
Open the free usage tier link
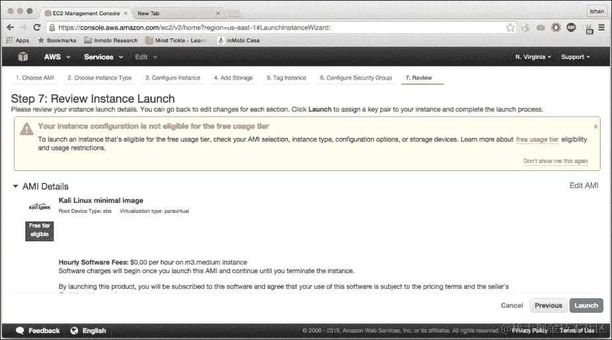(537, 139)
